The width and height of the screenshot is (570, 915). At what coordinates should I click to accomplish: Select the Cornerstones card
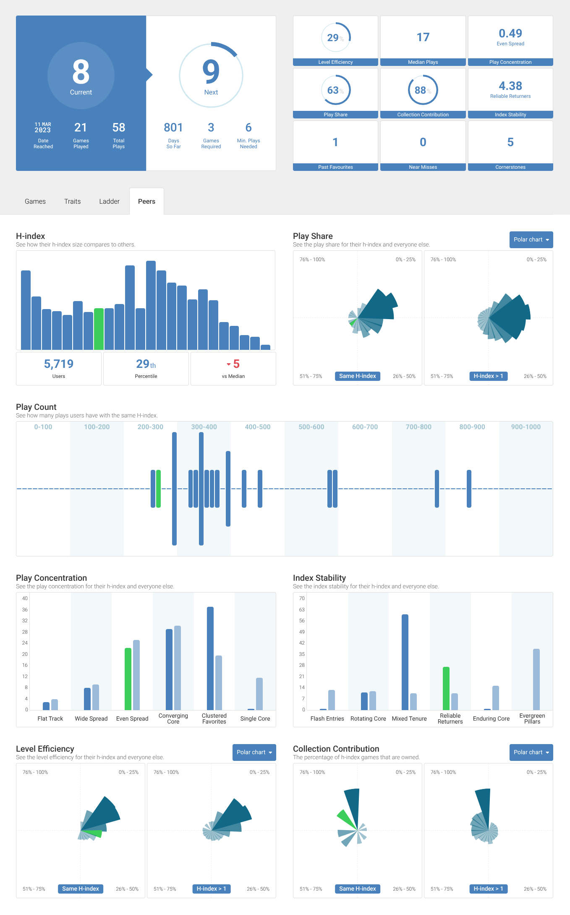coord(510,146)
